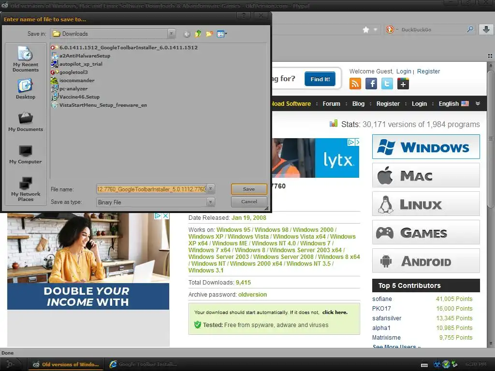Click the Find It! button

[x=320, y=79]
